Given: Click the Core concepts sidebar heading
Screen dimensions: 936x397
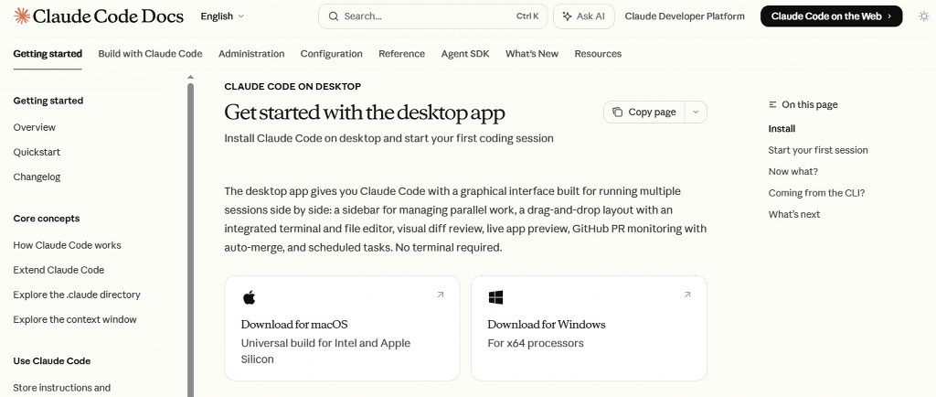Looking at the screenshot, I should point(47,219).
